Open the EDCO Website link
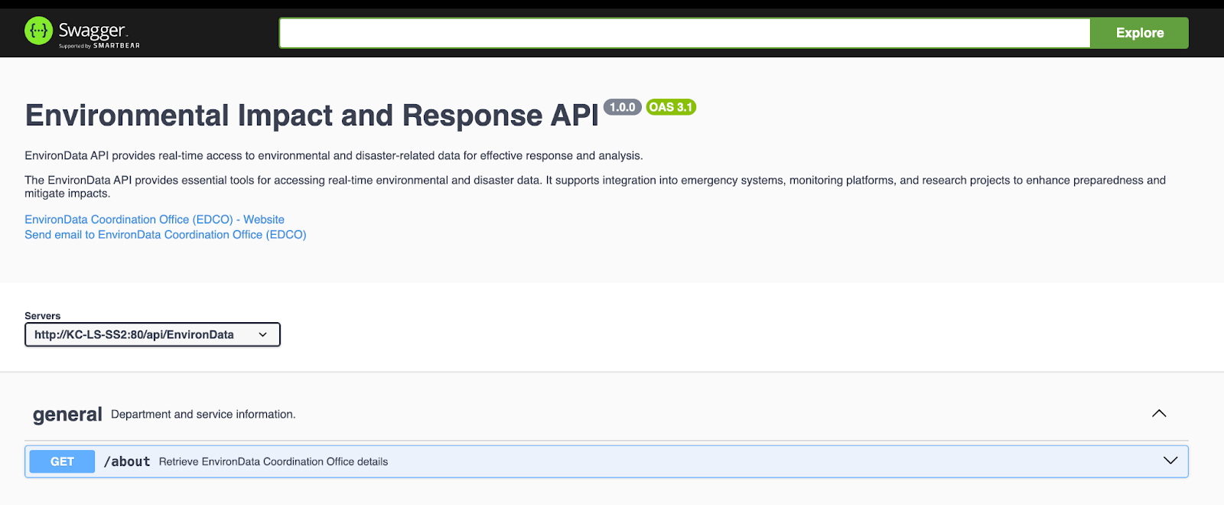Image resolution: width=1224 pixels, height=505 pixels. coord(155,220)
